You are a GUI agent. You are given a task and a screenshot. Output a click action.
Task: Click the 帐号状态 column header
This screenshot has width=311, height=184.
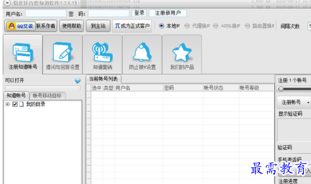(221, 88)
